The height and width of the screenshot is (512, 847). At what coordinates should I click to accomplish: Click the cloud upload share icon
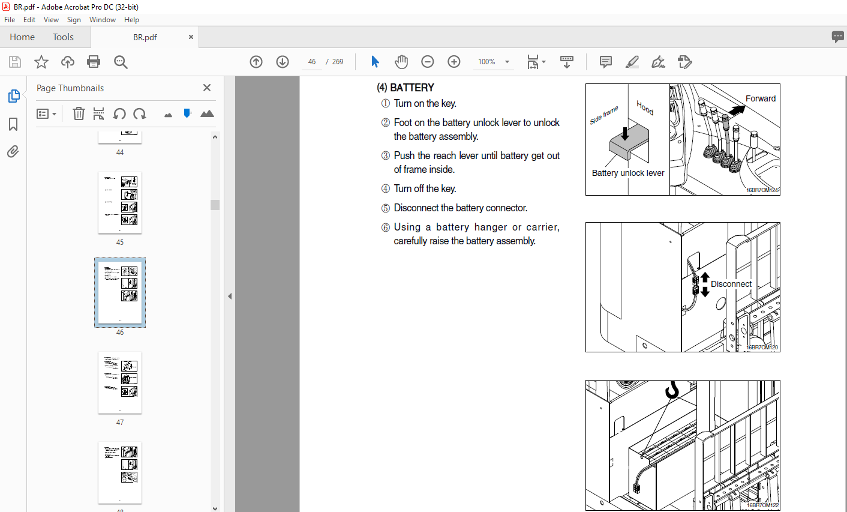(x=68, y=62)
